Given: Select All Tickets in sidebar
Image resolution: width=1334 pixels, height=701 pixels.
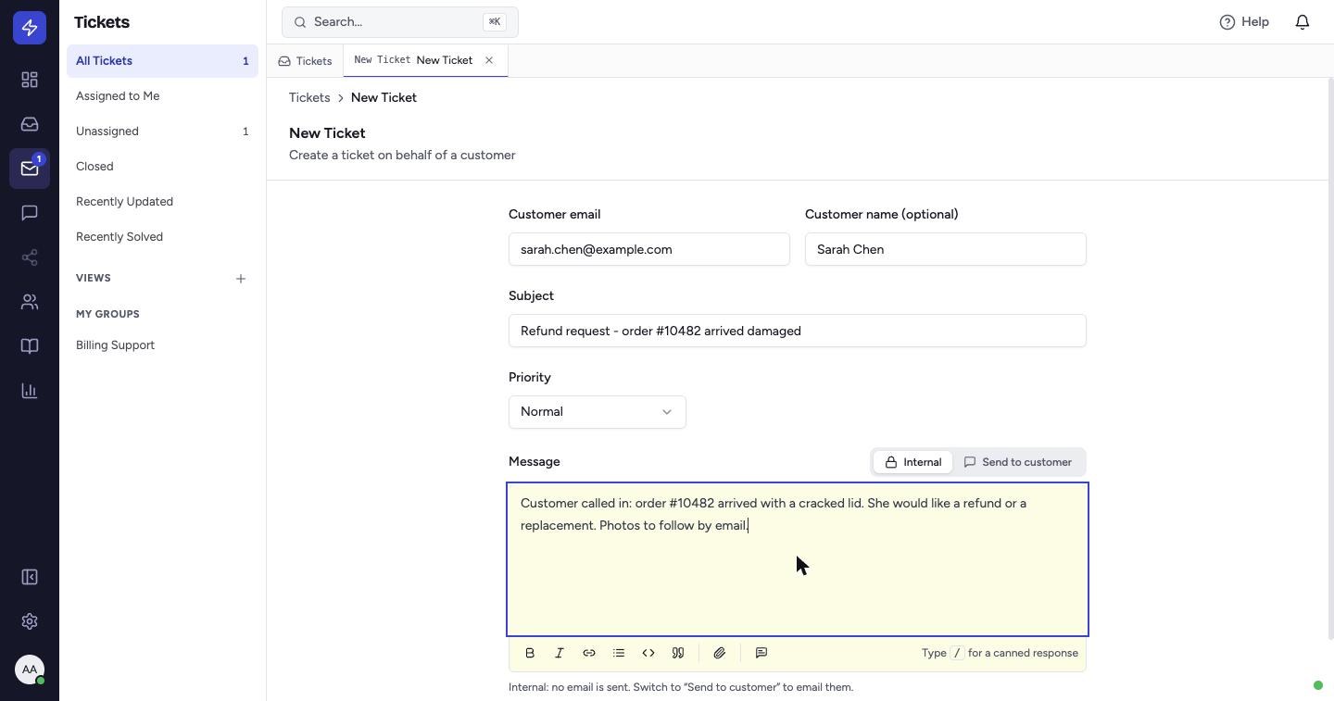Looking at the screenshot, I should coord(162,61).
